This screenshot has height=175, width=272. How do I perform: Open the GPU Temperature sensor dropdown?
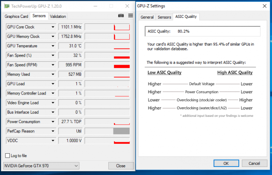click(x=53, y=46)
